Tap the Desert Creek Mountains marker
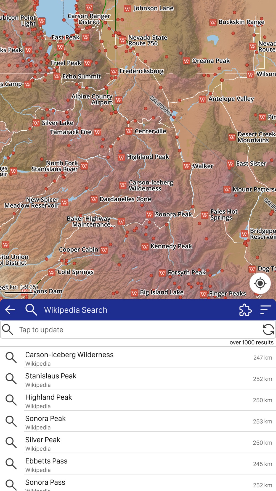This screenshot has width=276, height=491. [232, 137]
